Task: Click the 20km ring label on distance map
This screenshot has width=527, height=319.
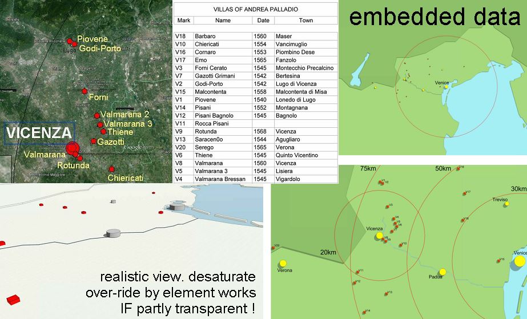Action: point(328,252)
